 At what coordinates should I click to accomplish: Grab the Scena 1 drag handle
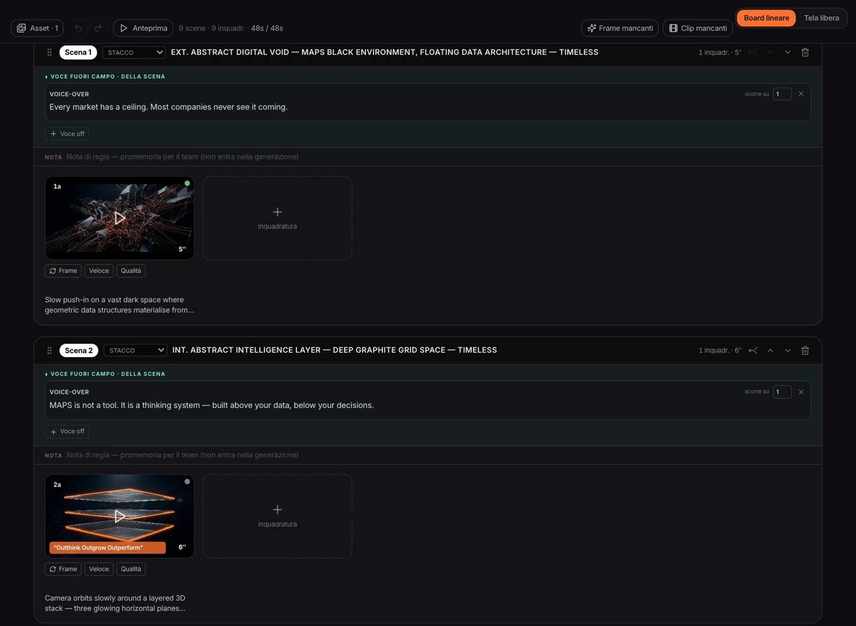click(49, 52)
